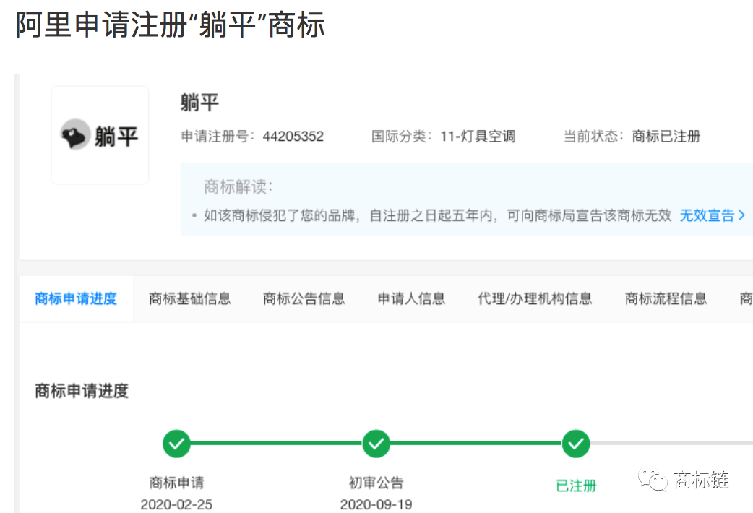Click the 已注册 step checkmark icon
This screenshot has height=513, width=753.
point(576,444)
